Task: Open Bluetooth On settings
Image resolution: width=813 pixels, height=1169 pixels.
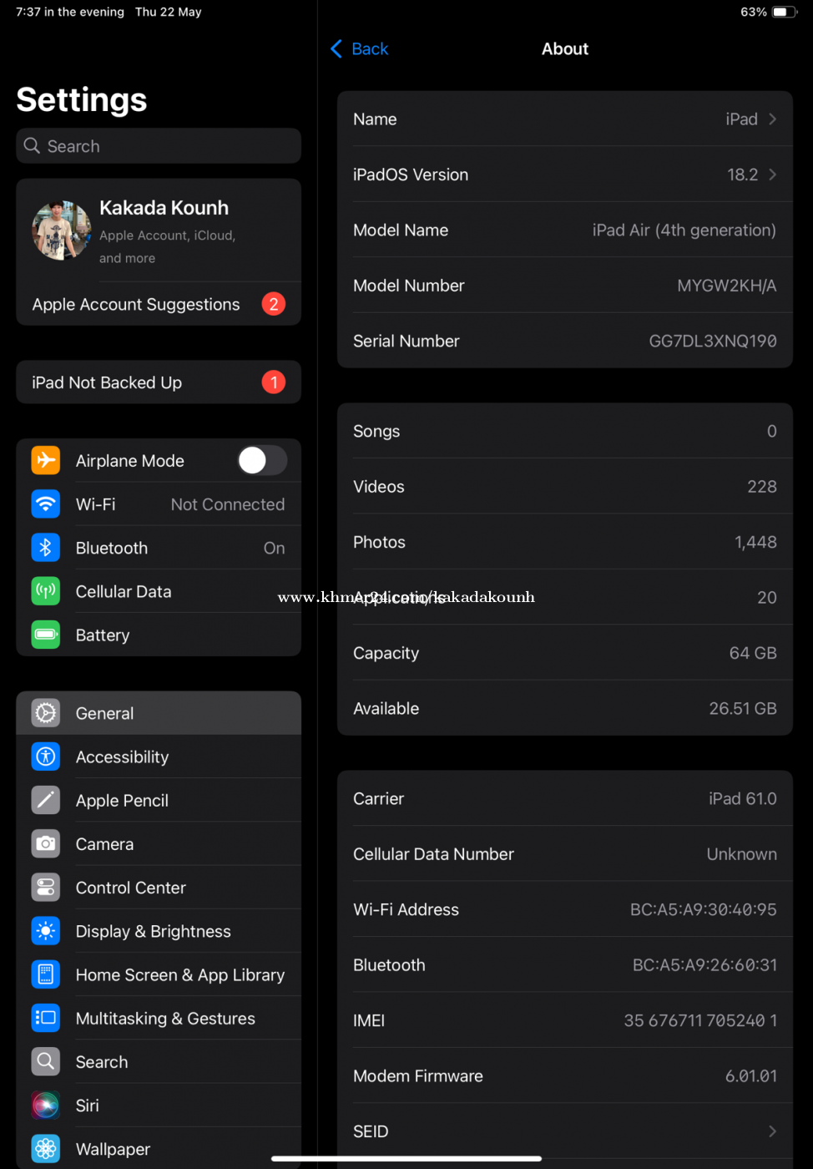Action: 159,548
